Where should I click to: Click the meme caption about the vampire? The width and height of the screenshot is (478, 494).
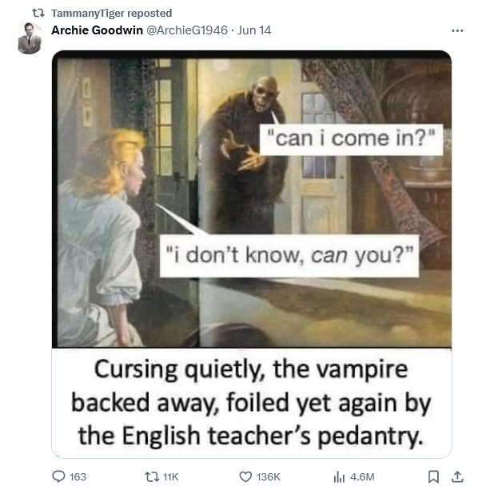point(252,403)
